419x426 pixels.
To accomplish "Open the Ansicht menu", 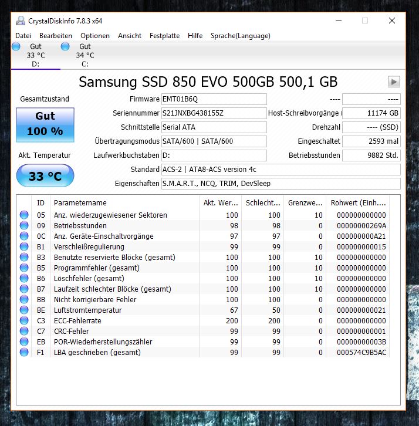I will pyautogui.click(x=130, y=36).
